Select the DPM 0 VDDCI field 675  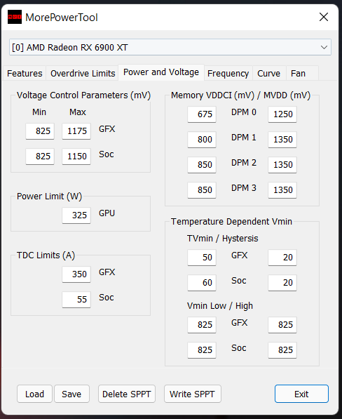pyautogui.click(x=202, y=114)
